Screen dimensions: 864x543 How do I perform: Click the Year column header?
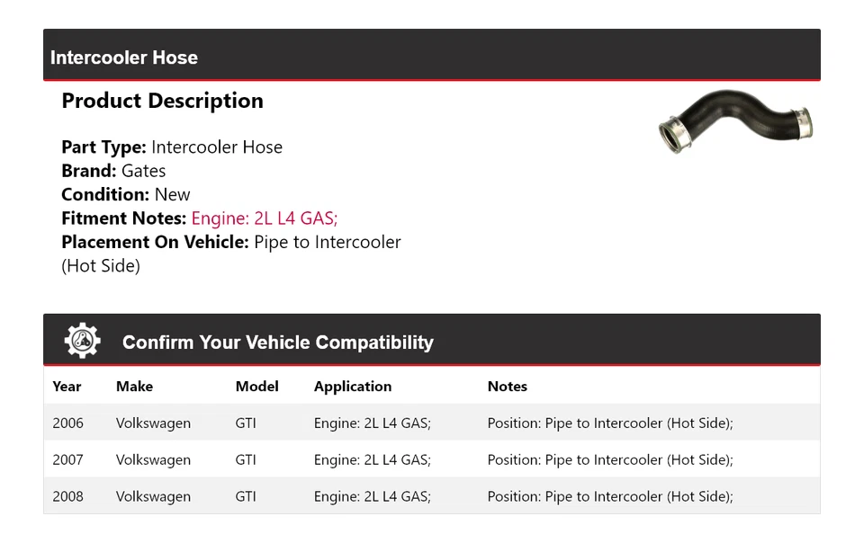[x=67, y=387]
